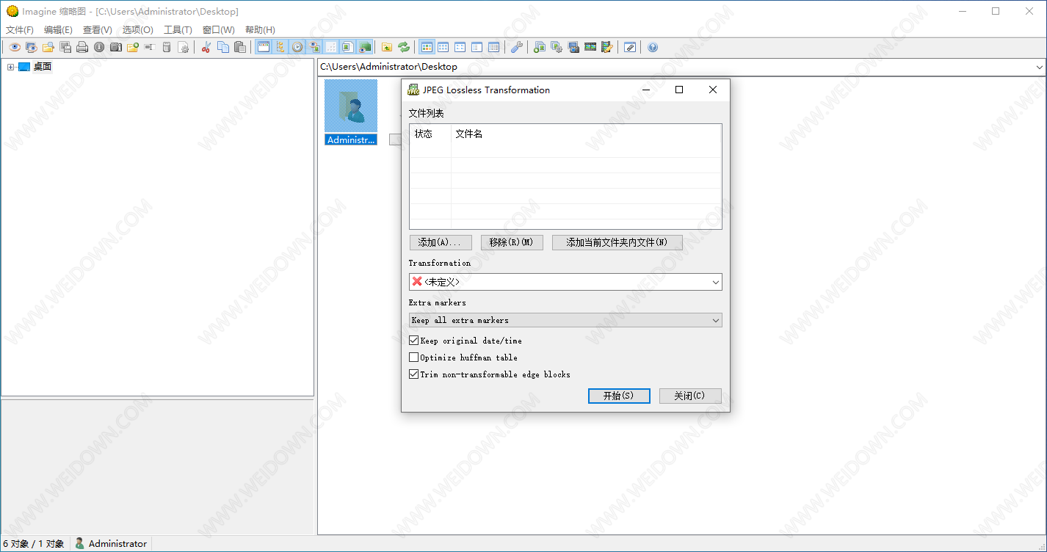The height and width of the screenshot is (552, 1047).
Task: Open the 工具(T) menu
Action: (178, 30)
